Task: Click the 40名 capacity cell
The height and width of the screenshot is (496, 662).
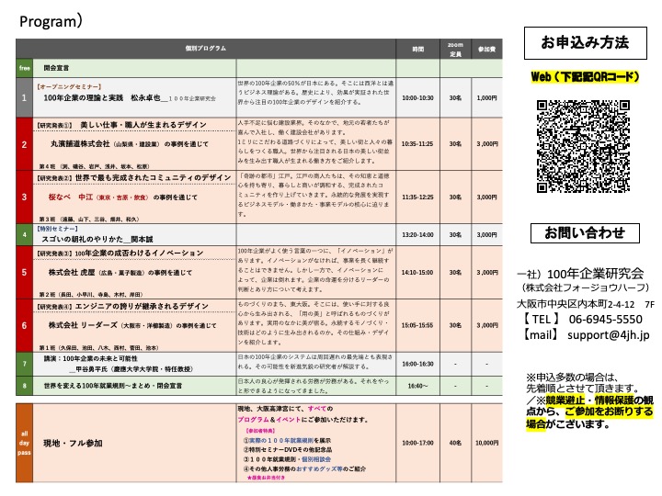Action: click(x=455, y=443)
